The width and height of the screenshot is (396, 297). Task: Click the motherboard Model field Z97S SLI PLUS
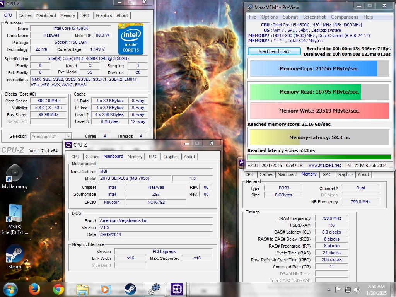(135, 179)
